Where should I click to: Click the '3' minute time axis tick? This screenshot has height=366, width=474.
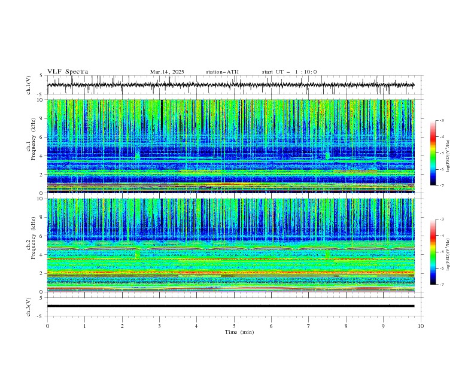coord(159,326)
